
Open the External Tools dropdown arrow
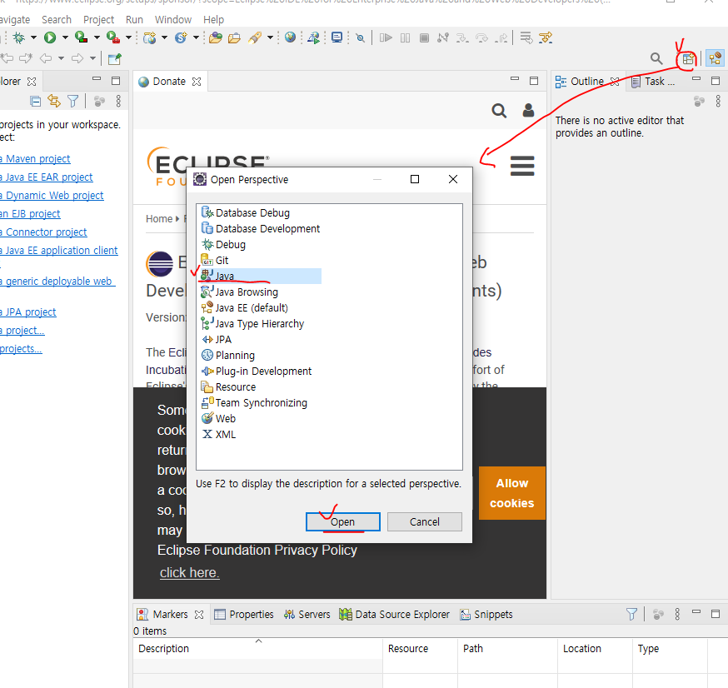tap(128, 37)
